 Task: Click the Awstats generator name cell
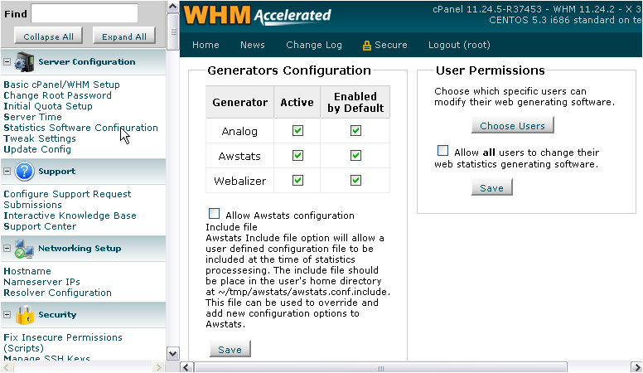point(240,156)
